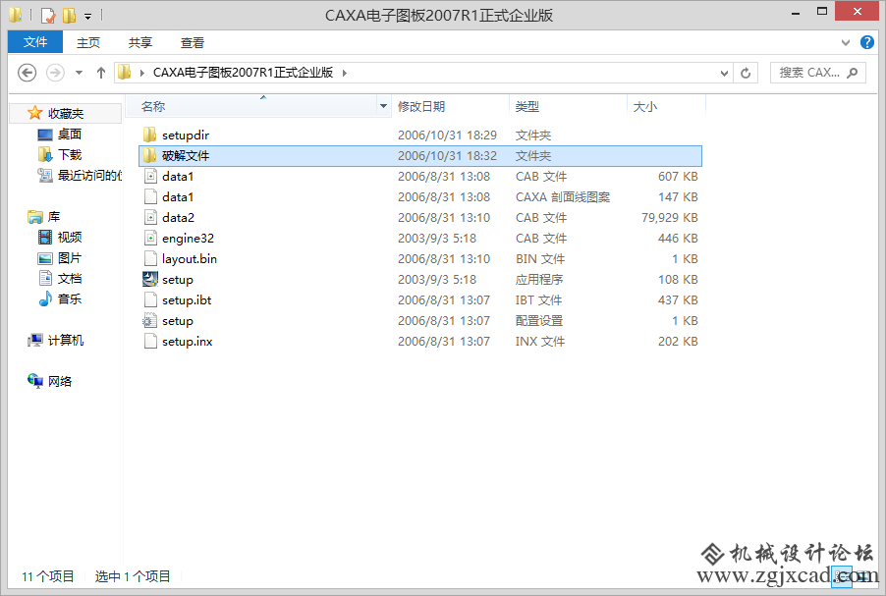Open the 文件 menu tab
This screenshot has height=596, width=886.
pyautogui.click(x=35, y=42)
